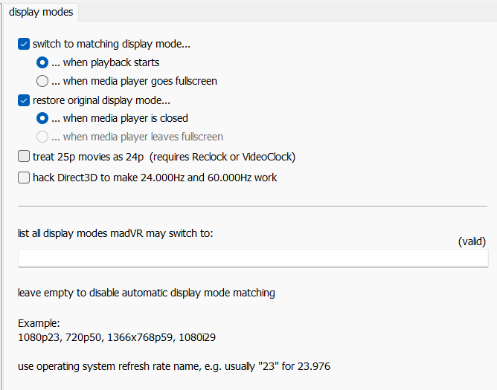The height and width of the screenshot is (390, 497).
Task: Click the operating system refresh rate name note
Action: point(174,366)
